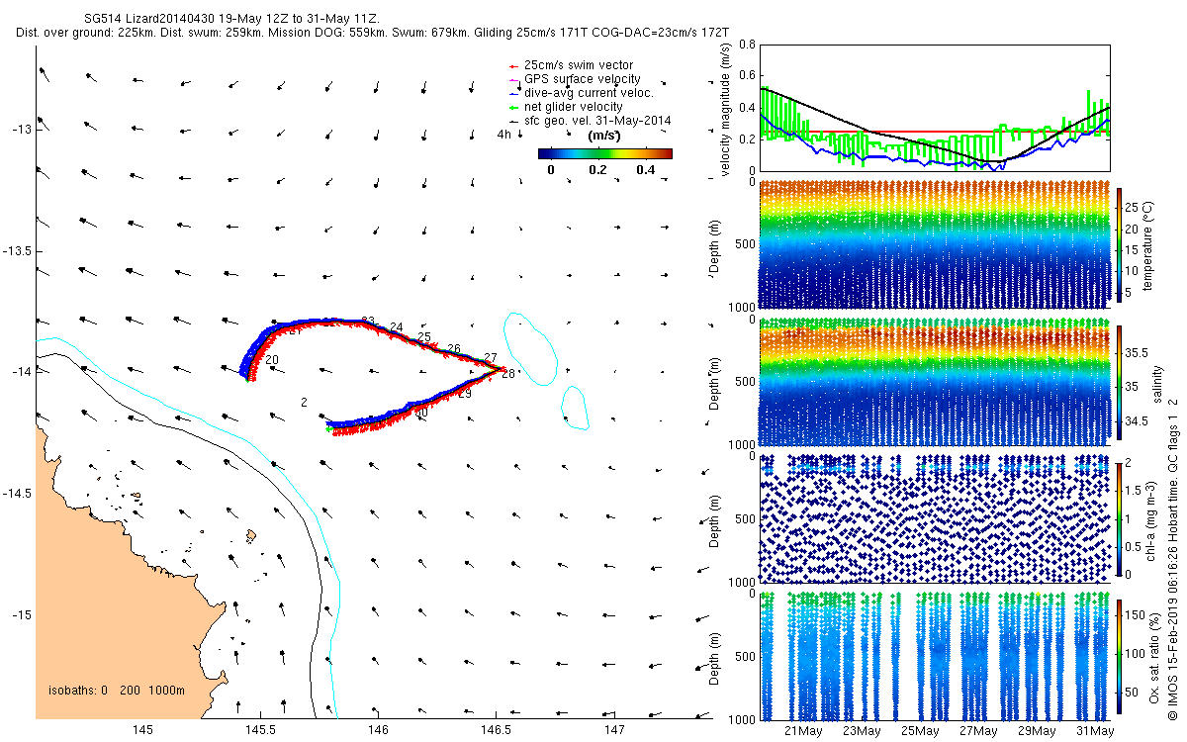Open the oxygen saturation depth section plot
Viewport: 1187px width, 742px height.
[935, 655]
